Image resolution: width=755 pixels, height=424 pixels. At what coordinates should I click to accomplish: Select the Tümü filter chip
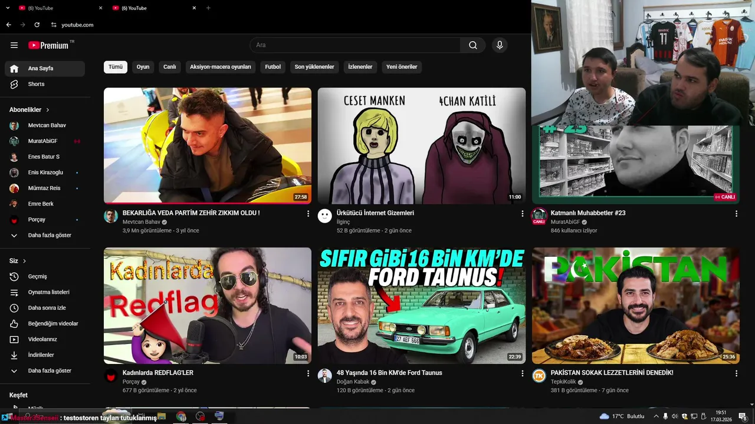[x=116, y=67]
